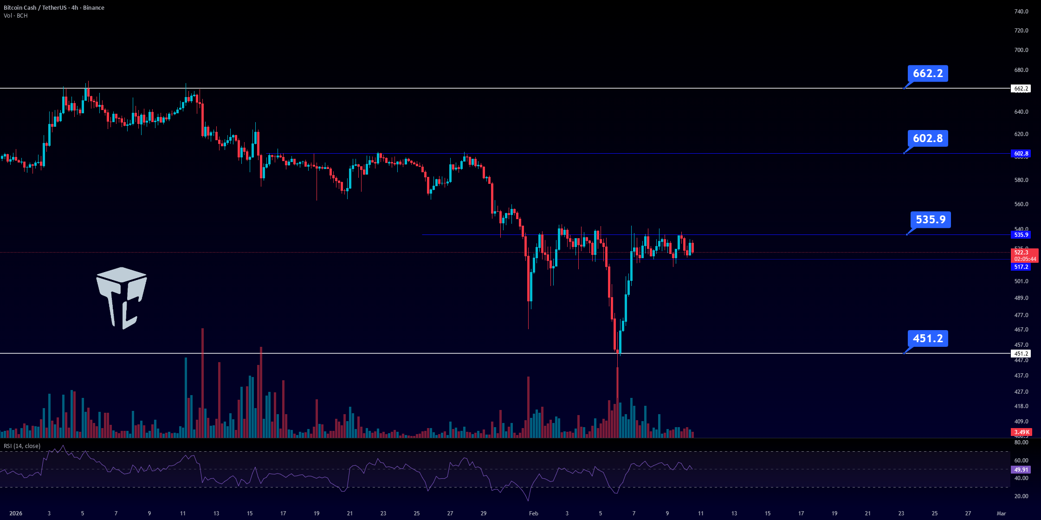
Task: Click the 451.2 callout label
Action: click(928, 338)
